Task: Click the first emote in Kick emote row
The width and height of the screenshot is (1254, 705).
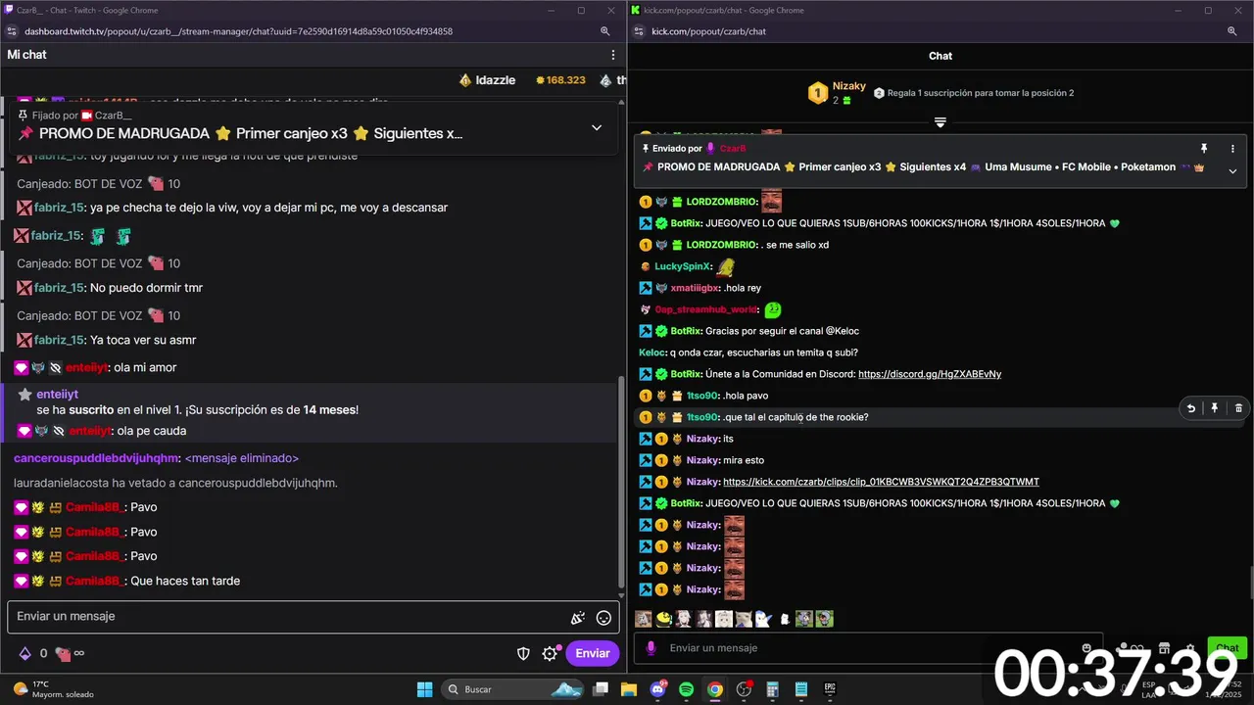Action: (644, 619)
